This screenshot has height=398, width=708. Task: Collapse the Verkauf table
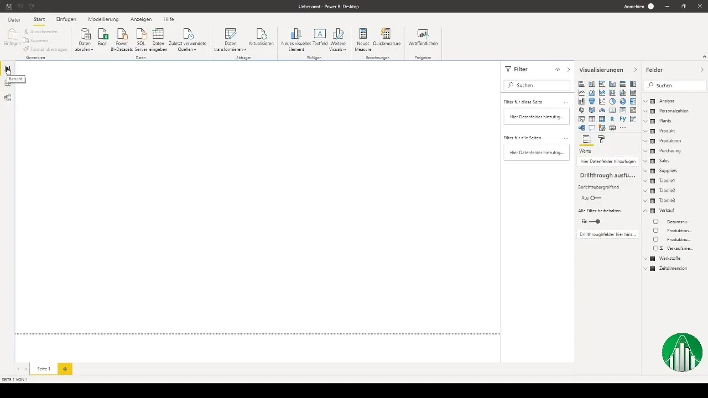point(645,211)
